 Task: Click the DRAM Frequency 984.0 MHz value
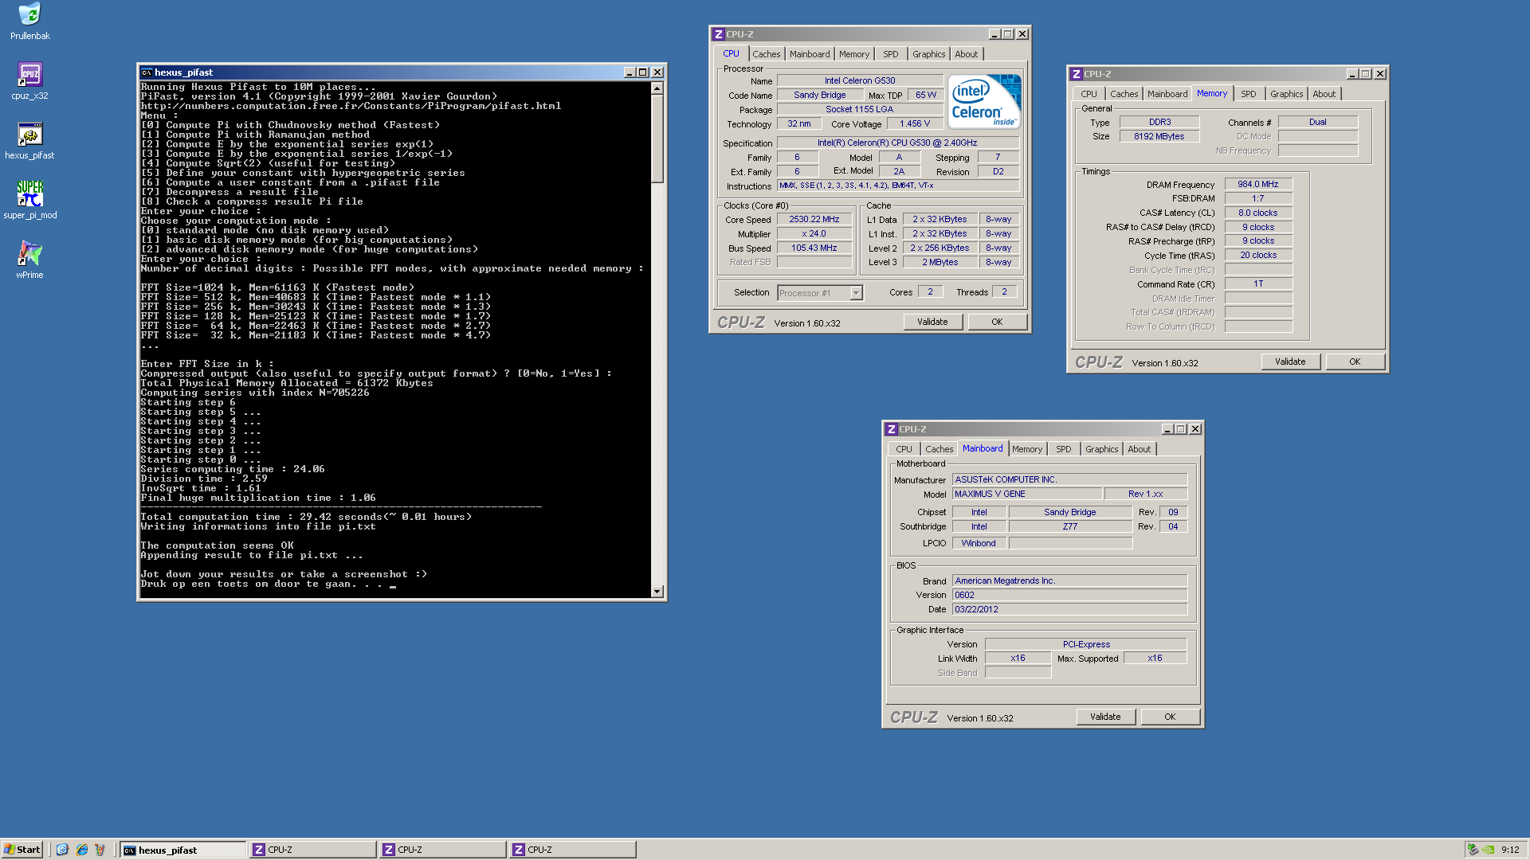click(1257, 184)
